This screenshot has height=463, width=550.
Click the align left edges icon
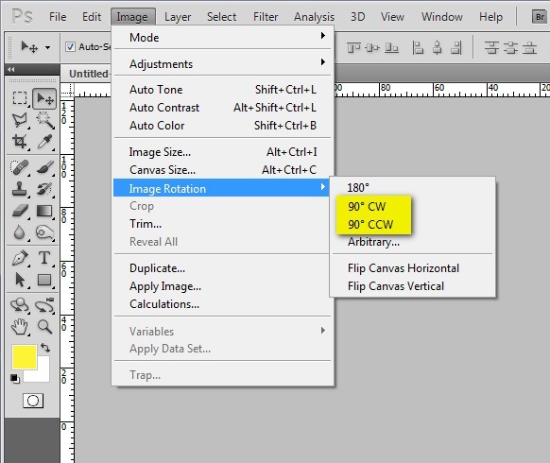click(x=418, y=47)
